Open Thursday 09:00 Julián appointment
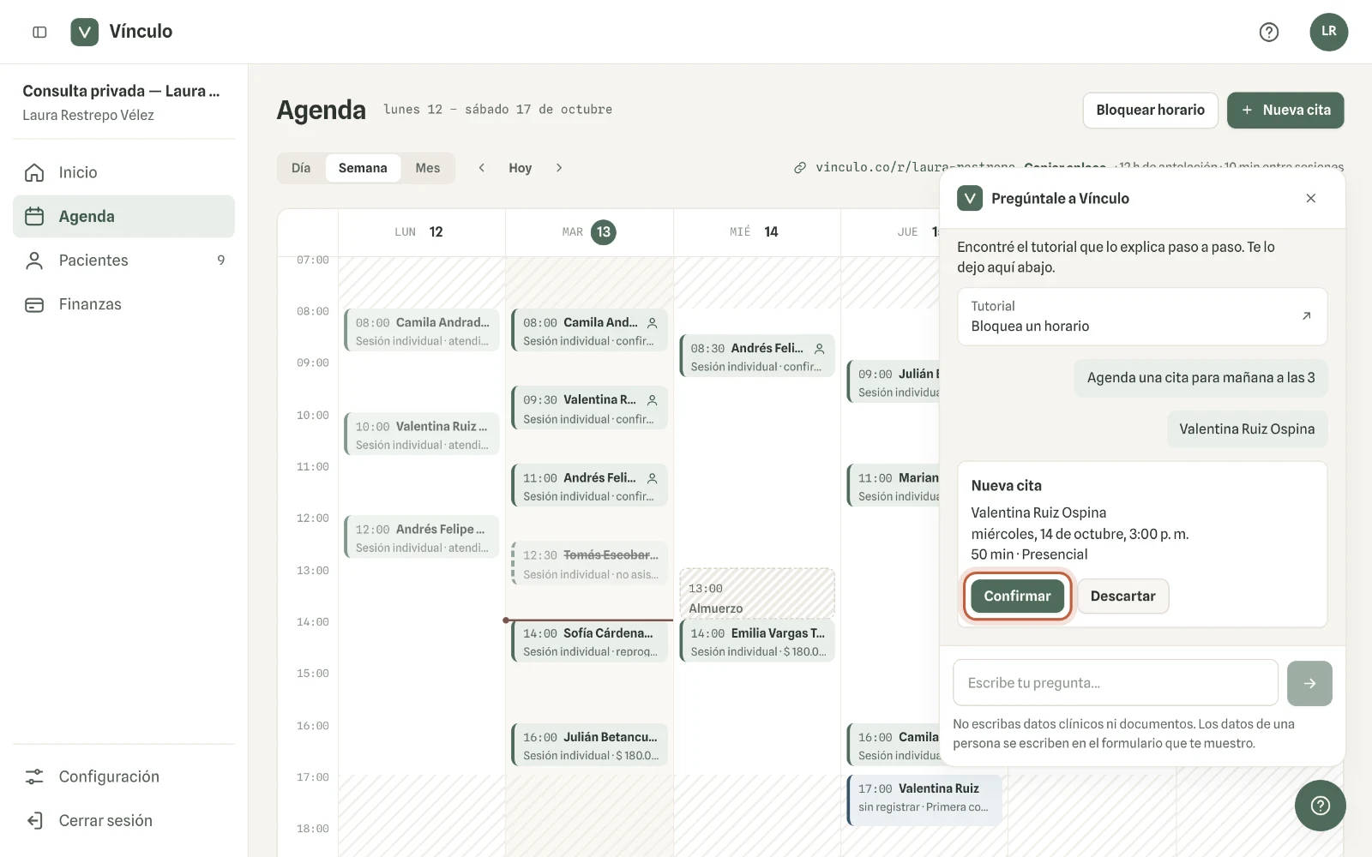The height and width of the screenshot is (857, 1372). point(894,382)
